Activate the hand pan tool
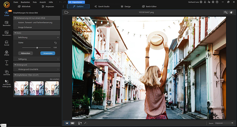The image size is (237, 127). [x=232, y=12]
